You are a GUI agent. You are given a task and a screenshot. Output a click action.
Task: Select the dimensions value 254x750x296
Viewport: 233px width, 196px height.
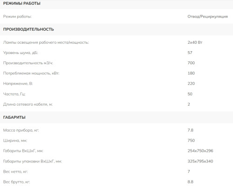coord(200,151)
